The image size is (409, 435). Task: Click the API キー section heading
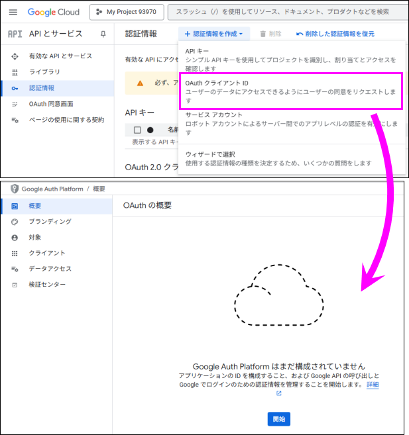tap(140, 113)
